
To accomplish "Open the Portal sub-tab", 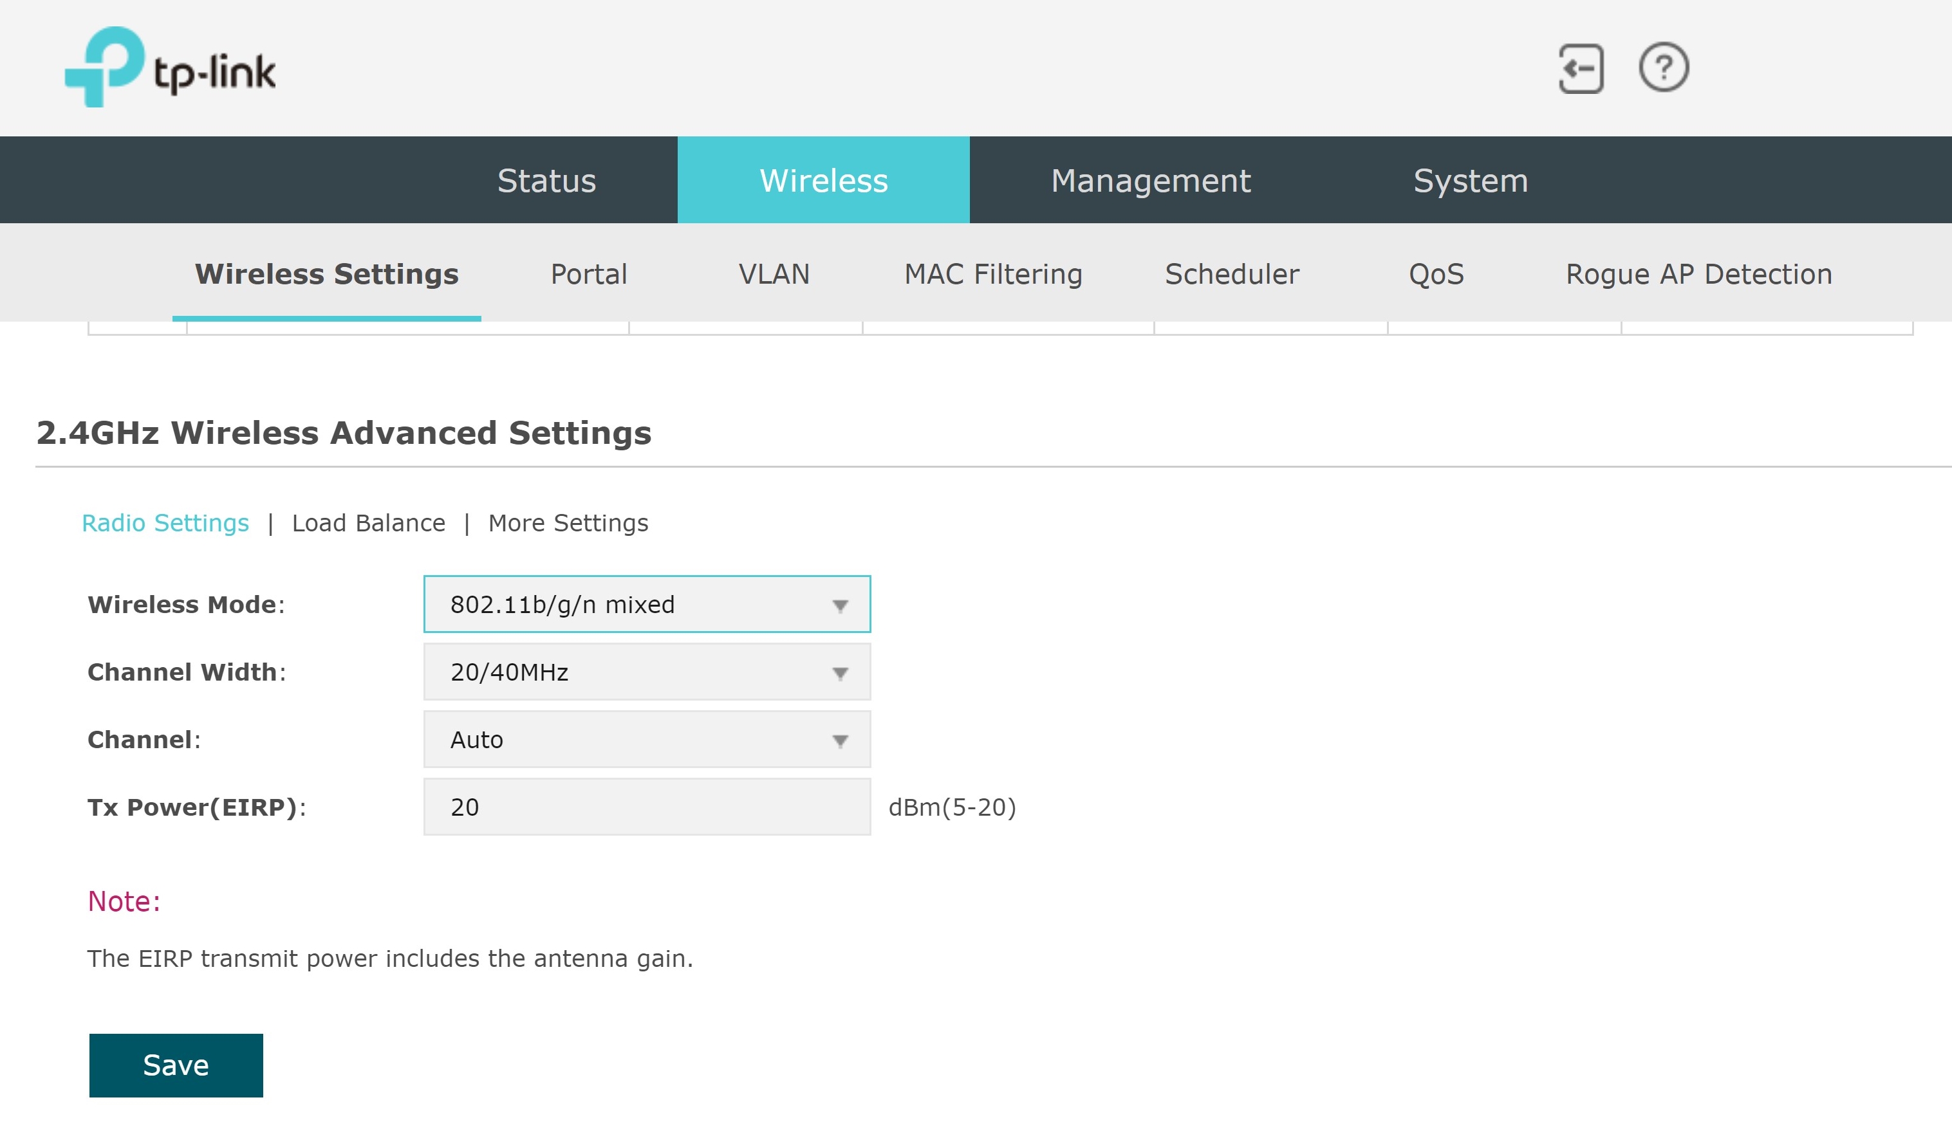I will point(589,274).
